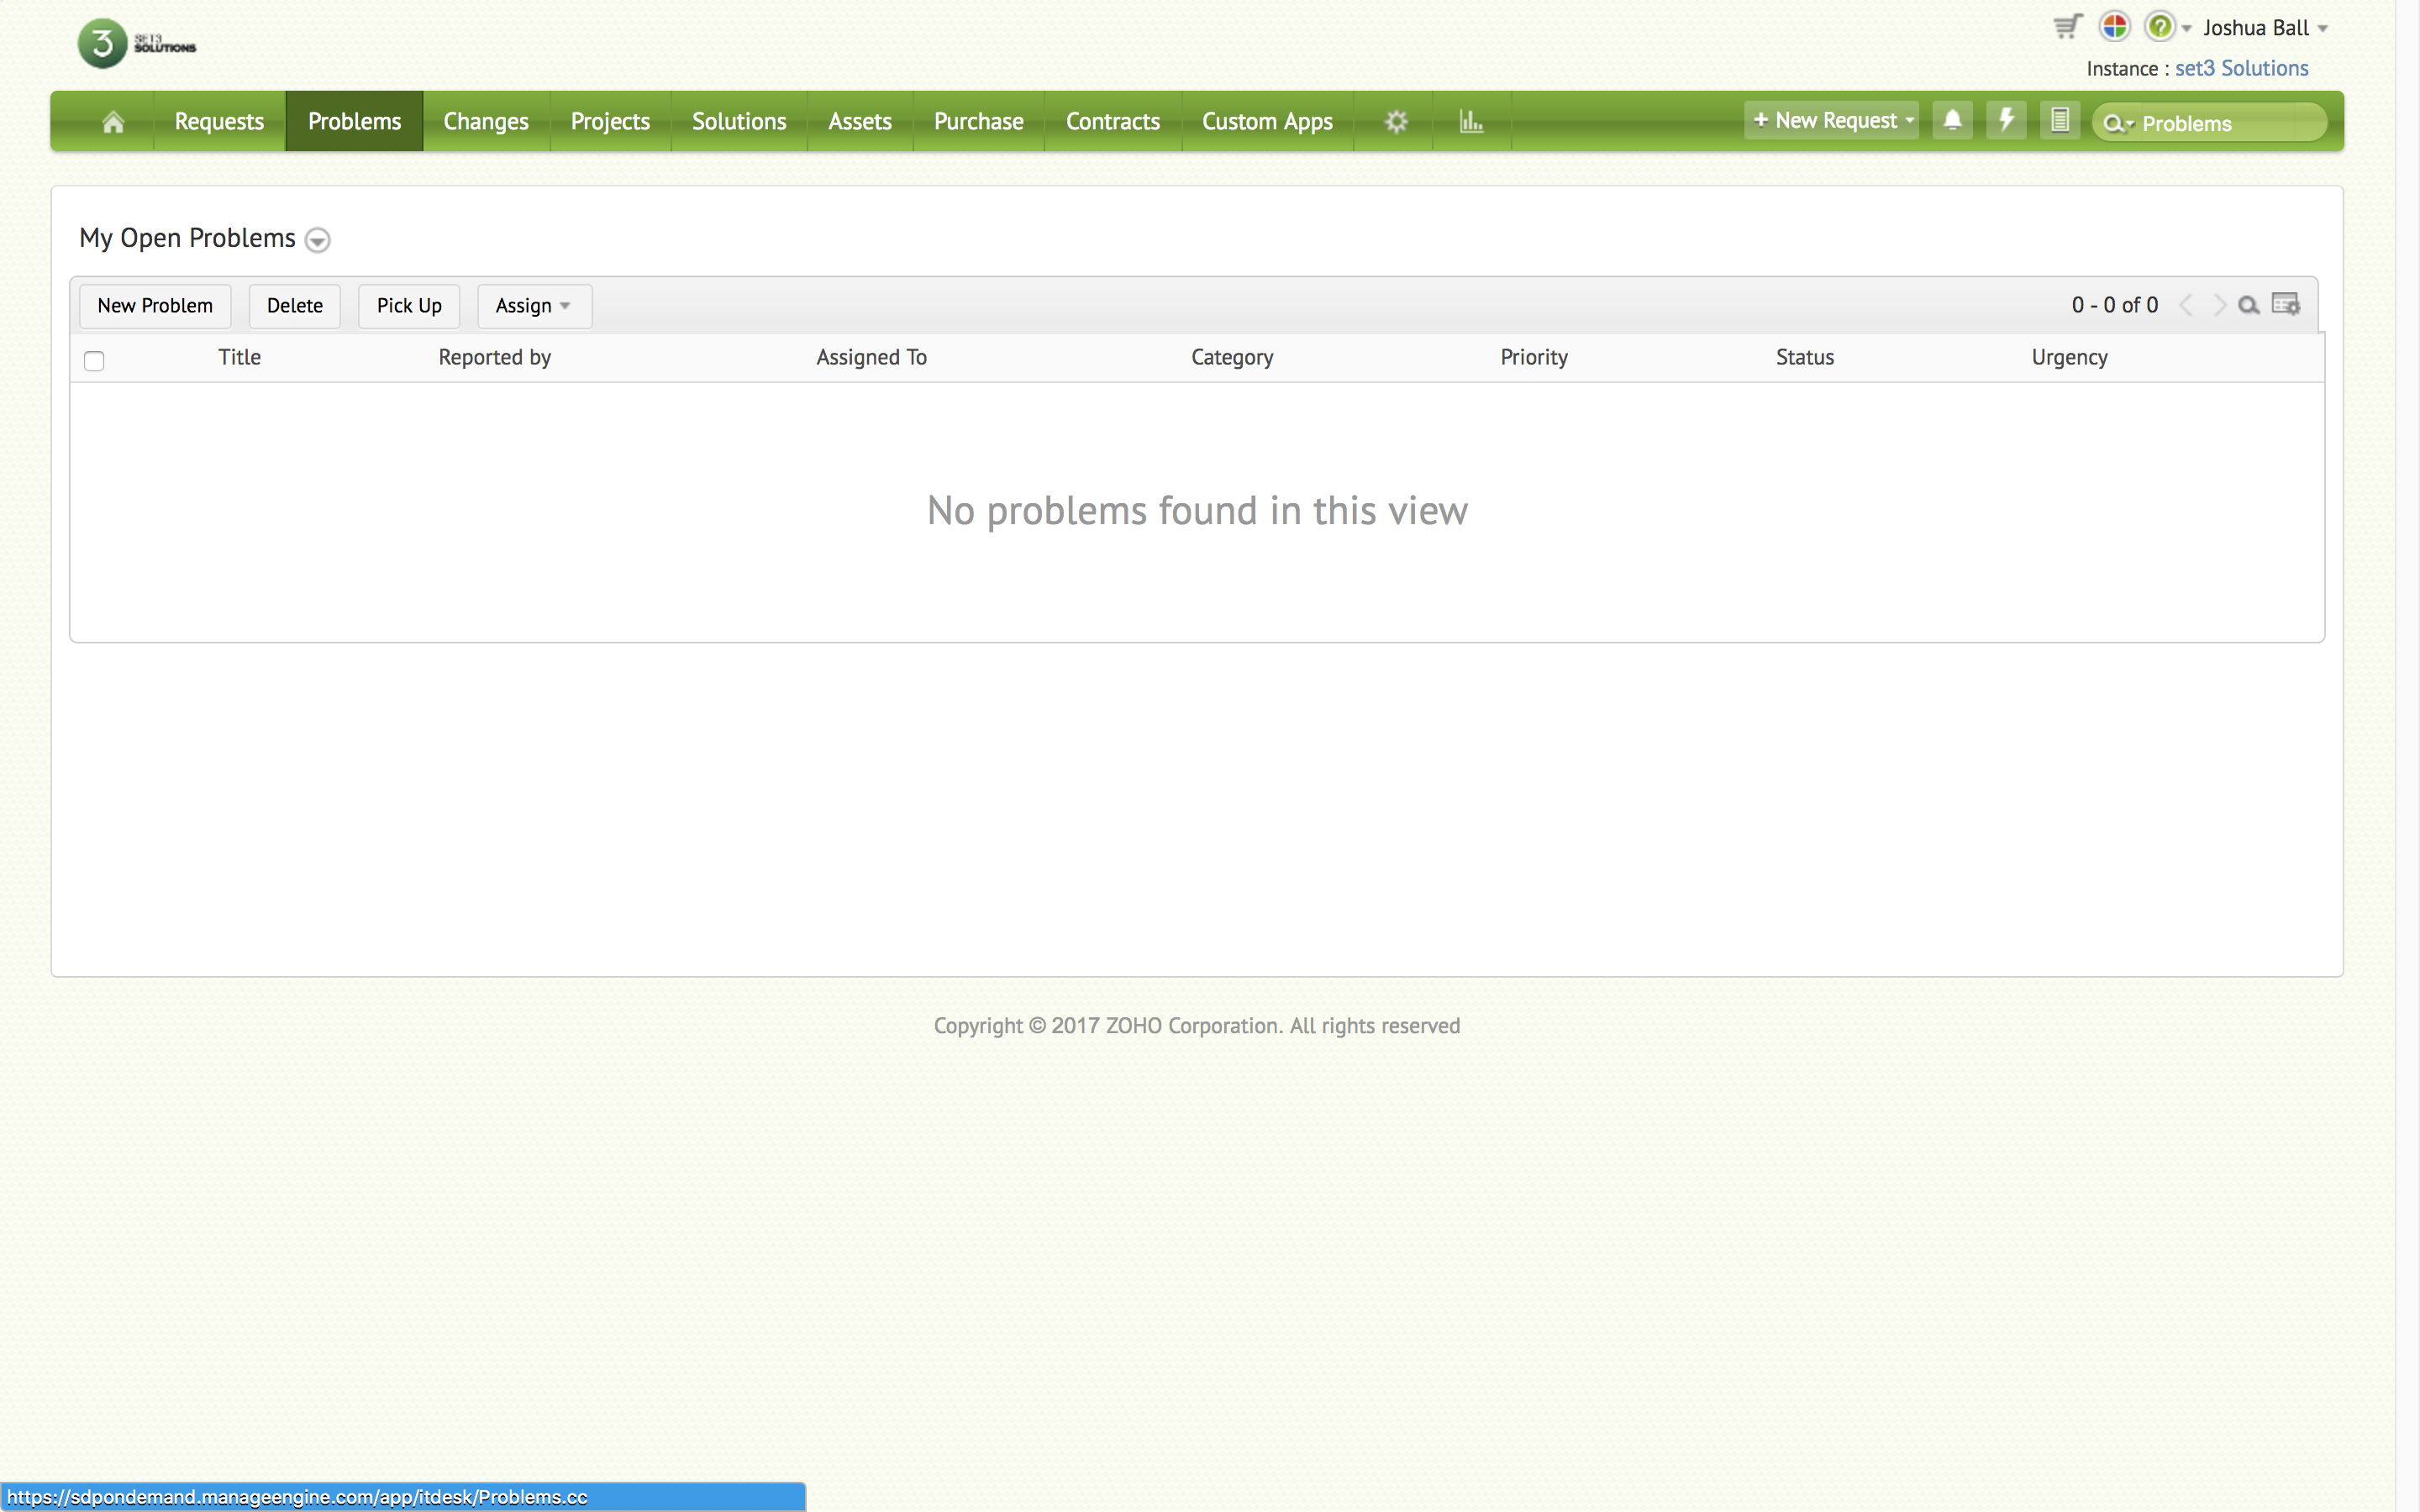
Task: Click the shopping cart icon
Action: click(2067, 27)
